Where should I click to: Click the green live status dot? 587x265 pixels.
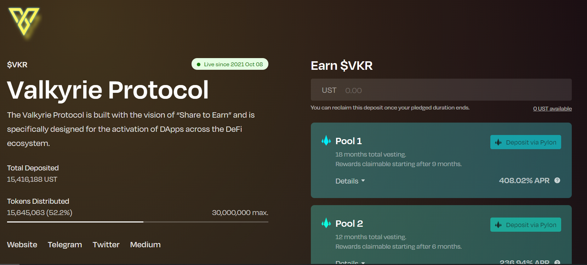pyautogui.click(x=198, y=64)
